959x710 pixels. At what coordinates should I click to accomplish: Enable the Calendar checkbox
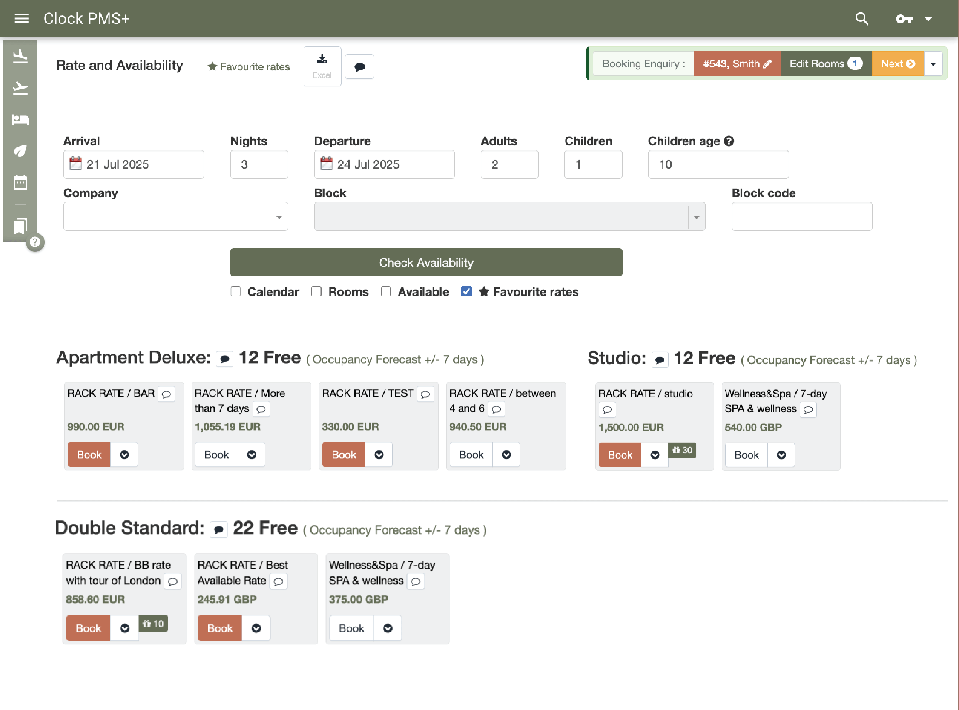click(x=235, y=292)
